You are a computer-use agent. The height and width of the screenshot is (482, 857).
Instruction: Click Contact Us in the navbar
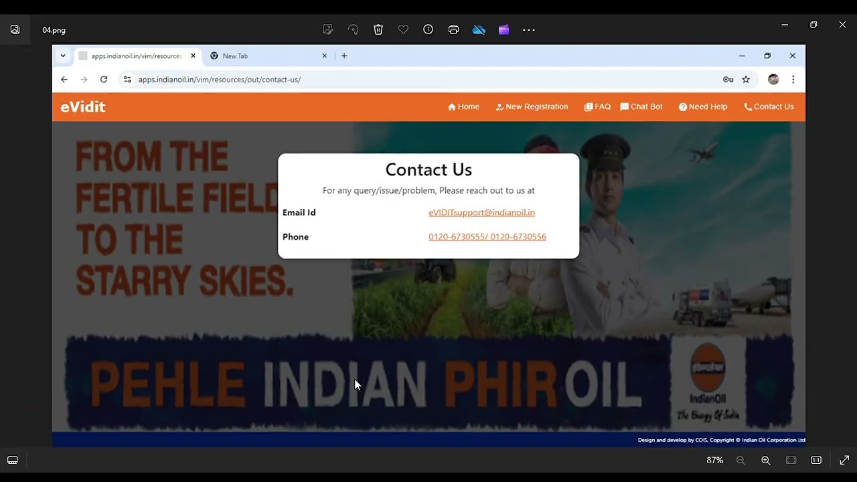click(x=769, y=106)
